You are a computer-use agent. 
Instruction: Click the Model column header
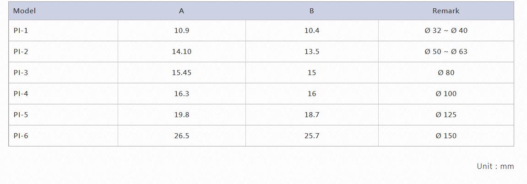pos(63,11)
